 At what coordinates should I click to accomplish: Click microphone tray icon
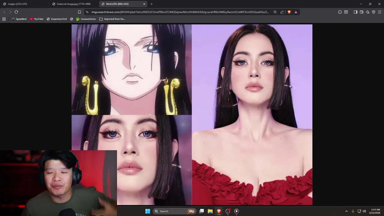[x=353, y=211]
